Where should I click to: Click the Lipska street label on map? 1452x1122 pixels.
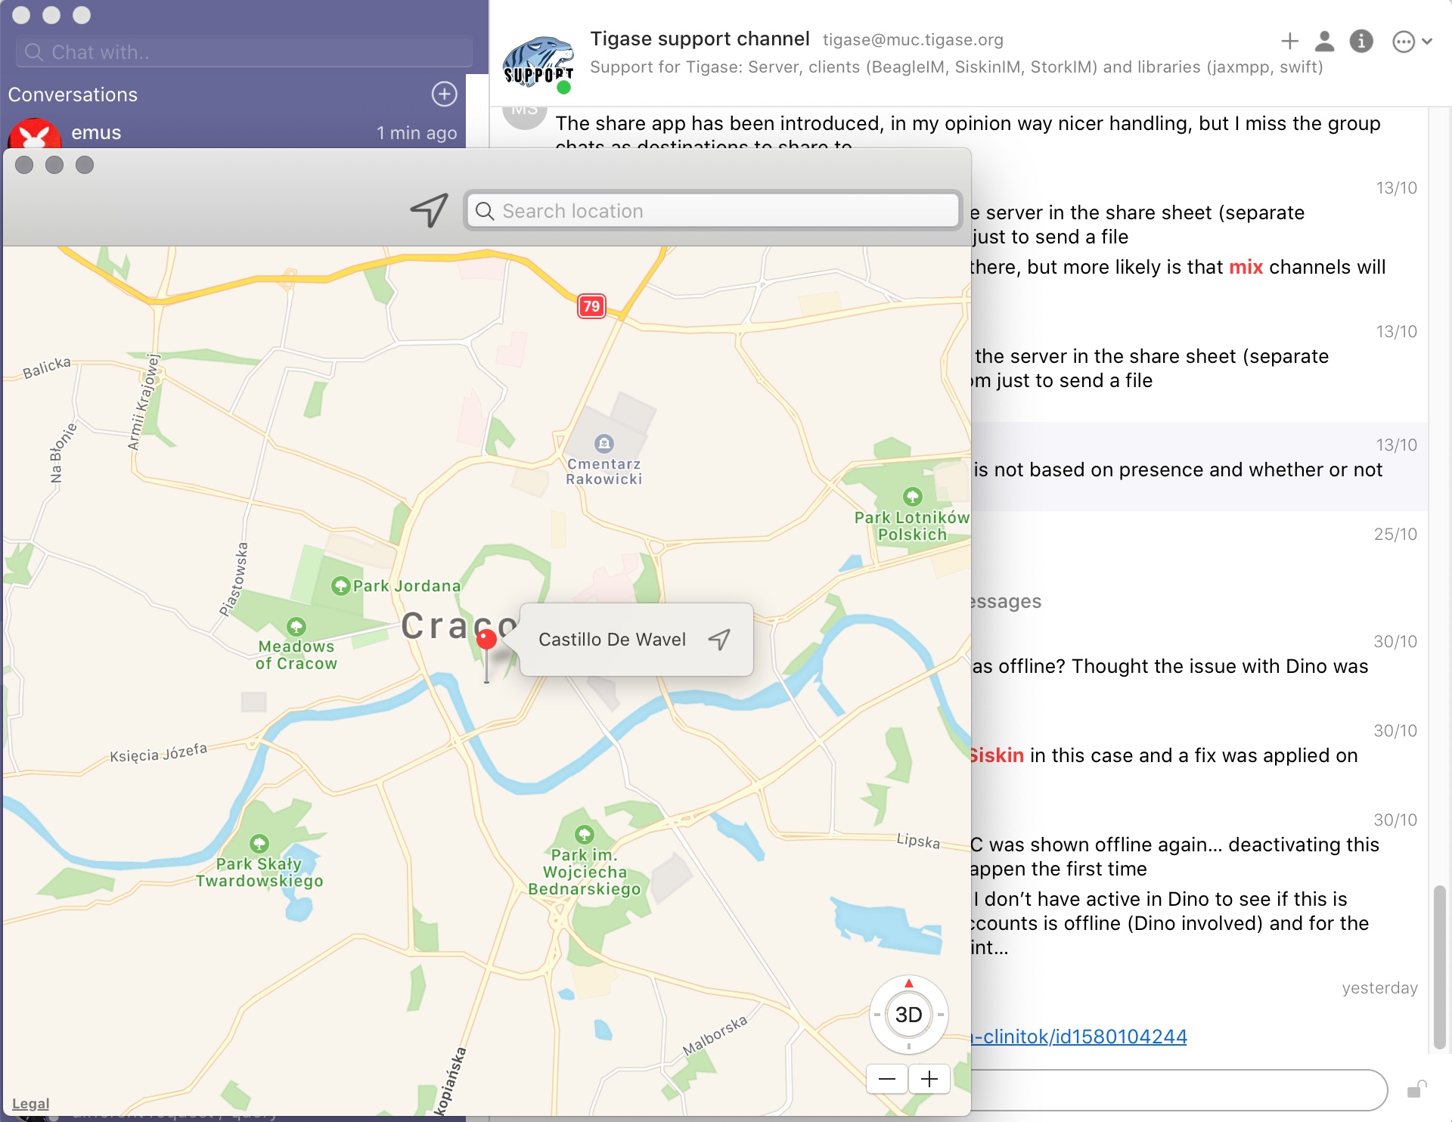click(918, 841)
